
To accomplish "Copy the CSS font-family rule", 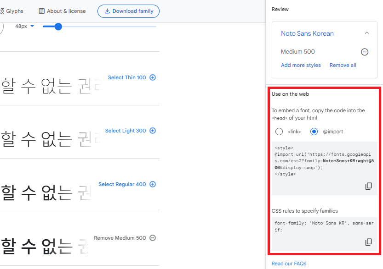I will click(369, 242).
